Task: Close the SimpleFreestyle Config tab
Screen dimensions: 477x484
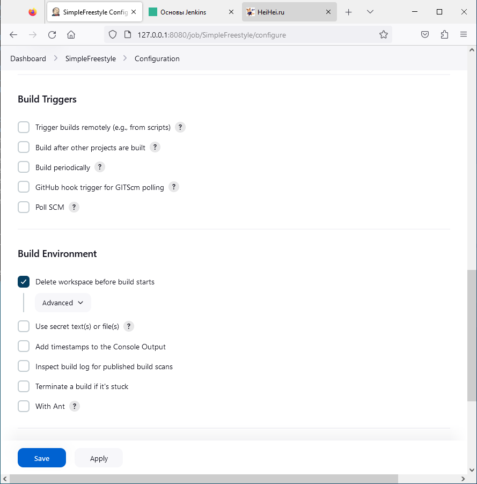Action: pos(134,12)
